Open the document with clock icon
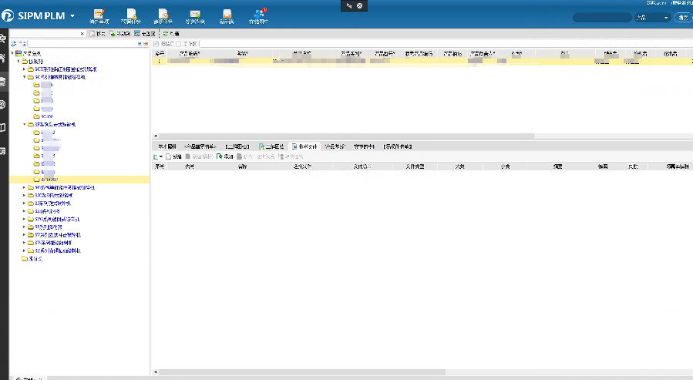The height and width of the screenshot is (380, 693). tap(163, 14)
